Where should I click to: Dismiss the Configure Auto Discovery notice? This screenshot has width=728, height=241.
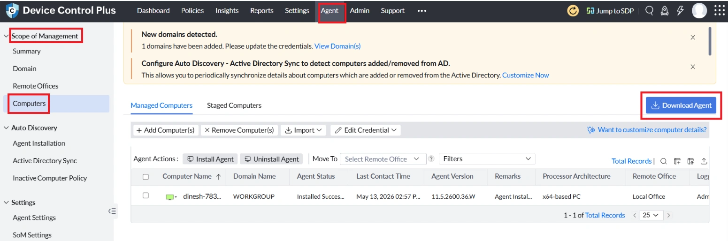coord(693,67)
